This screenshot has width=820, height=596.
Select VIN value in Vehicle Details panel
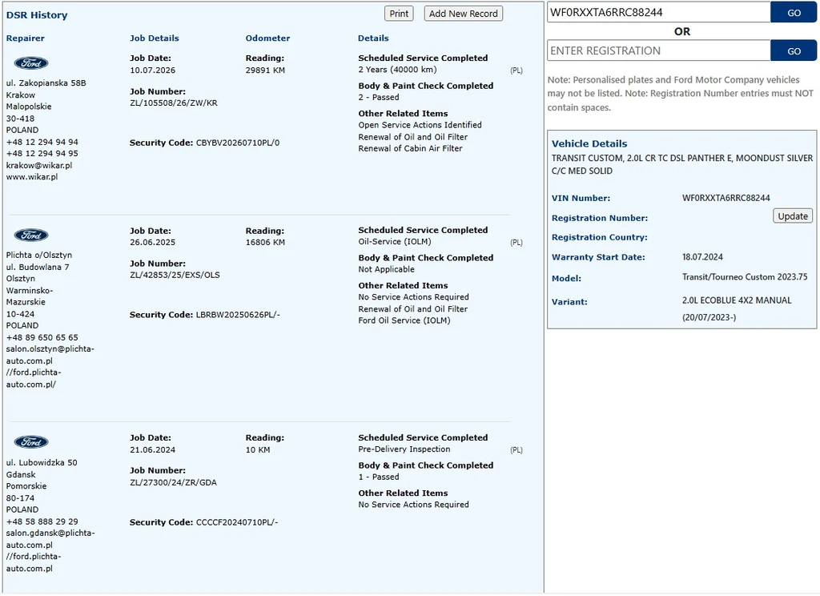pyautogui.click(x=726, y=199)
